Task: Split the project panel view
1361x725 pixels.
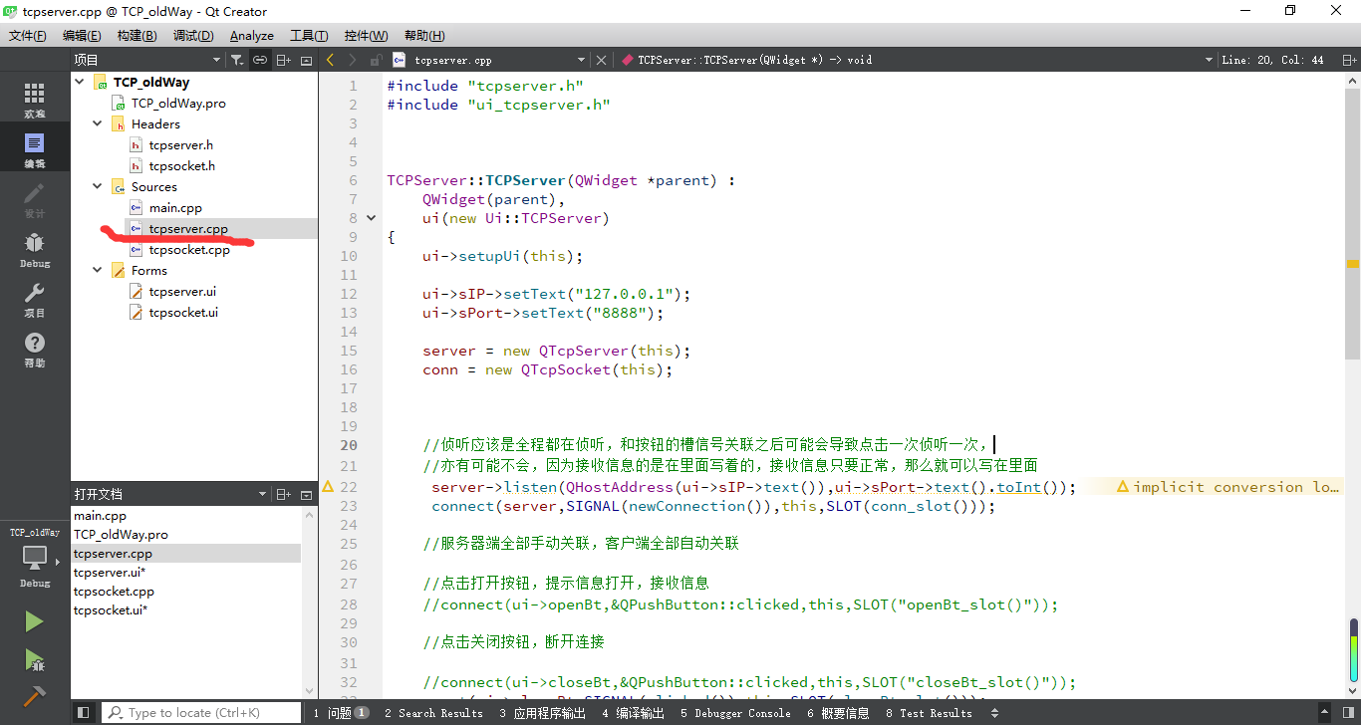Action: pos(284,60)
